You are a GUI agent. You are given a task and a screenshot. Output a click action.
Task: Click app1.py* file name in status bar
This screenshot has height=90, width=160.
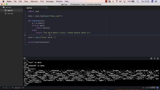(x=17, y=88)
